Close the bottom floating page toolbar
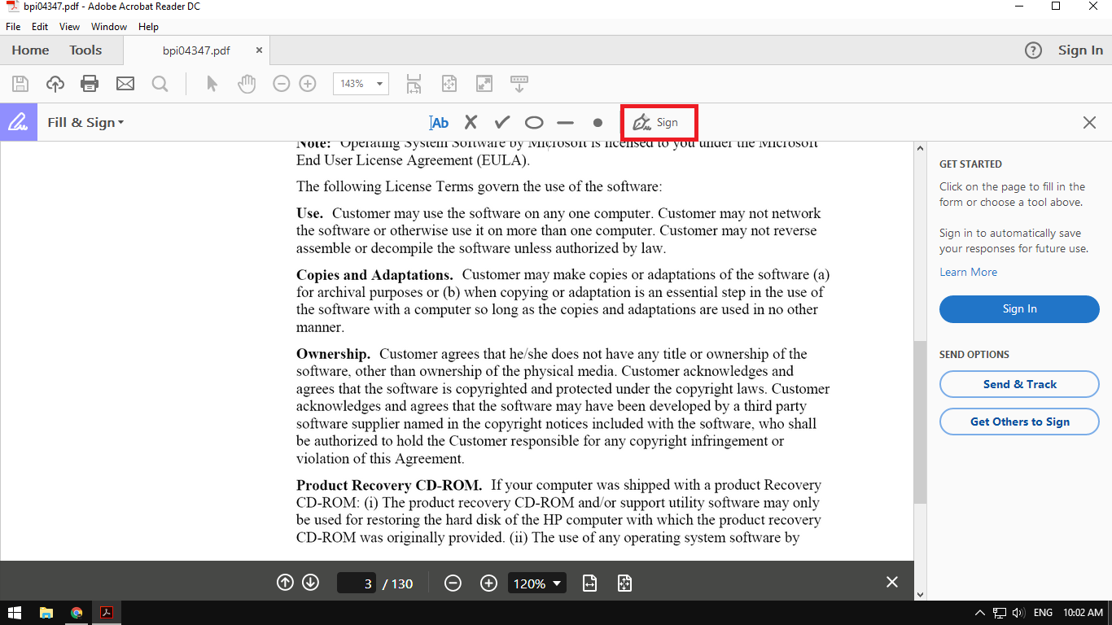 [892, 582]
